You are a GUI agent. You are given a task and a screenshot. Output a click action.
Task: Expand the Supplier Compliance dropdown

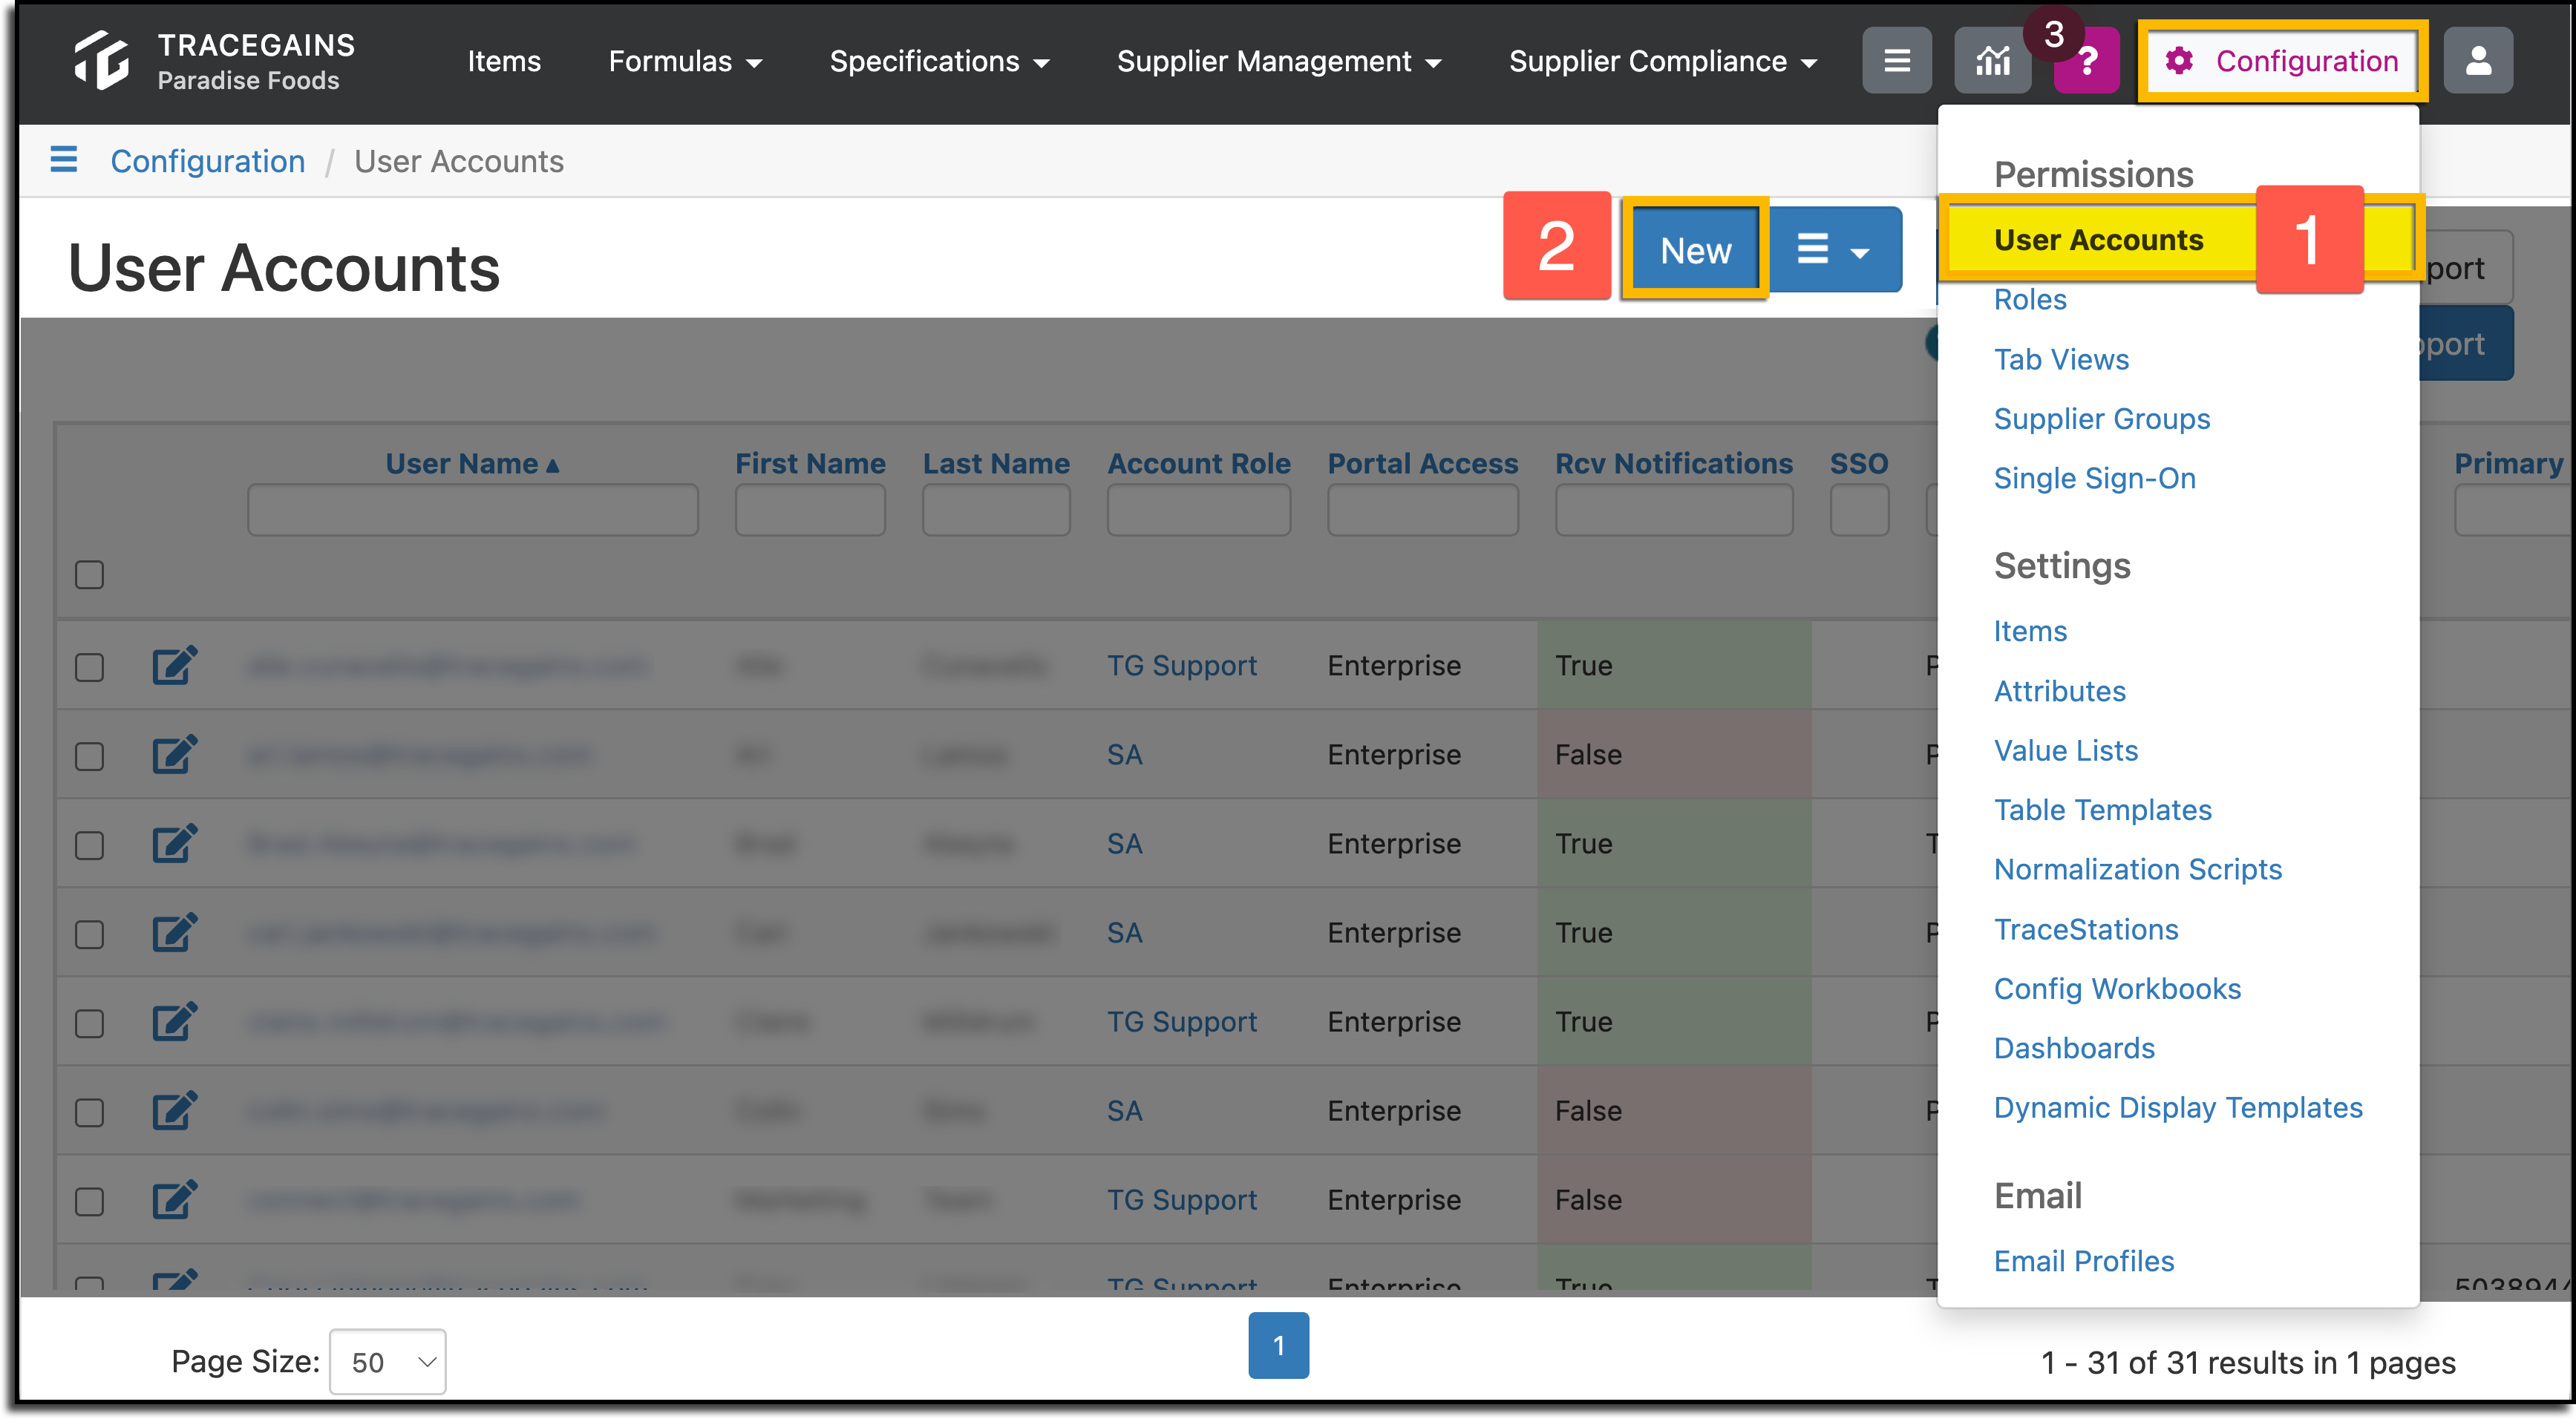tap(1662, 61)
